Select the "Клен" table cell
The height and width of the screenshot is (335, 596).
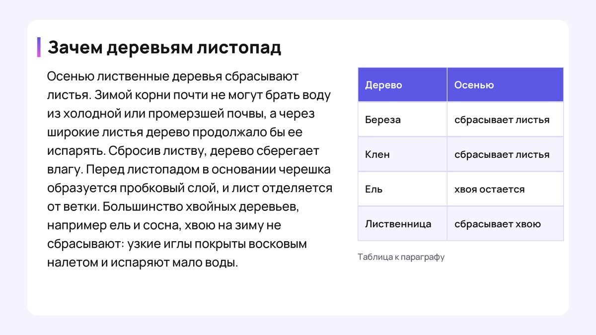coord(402,154)
